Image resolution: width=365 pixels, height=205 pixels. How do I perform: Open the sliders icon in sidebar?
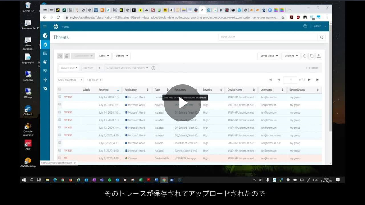pos(45,71)
